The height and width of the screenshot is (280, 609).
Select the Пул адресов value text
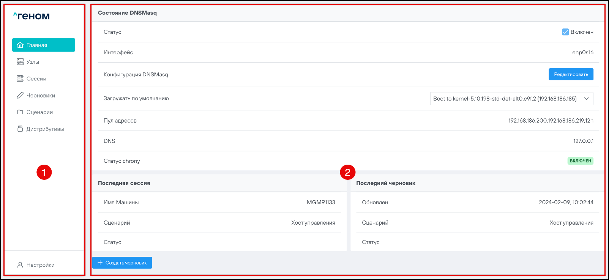point(551,121)
